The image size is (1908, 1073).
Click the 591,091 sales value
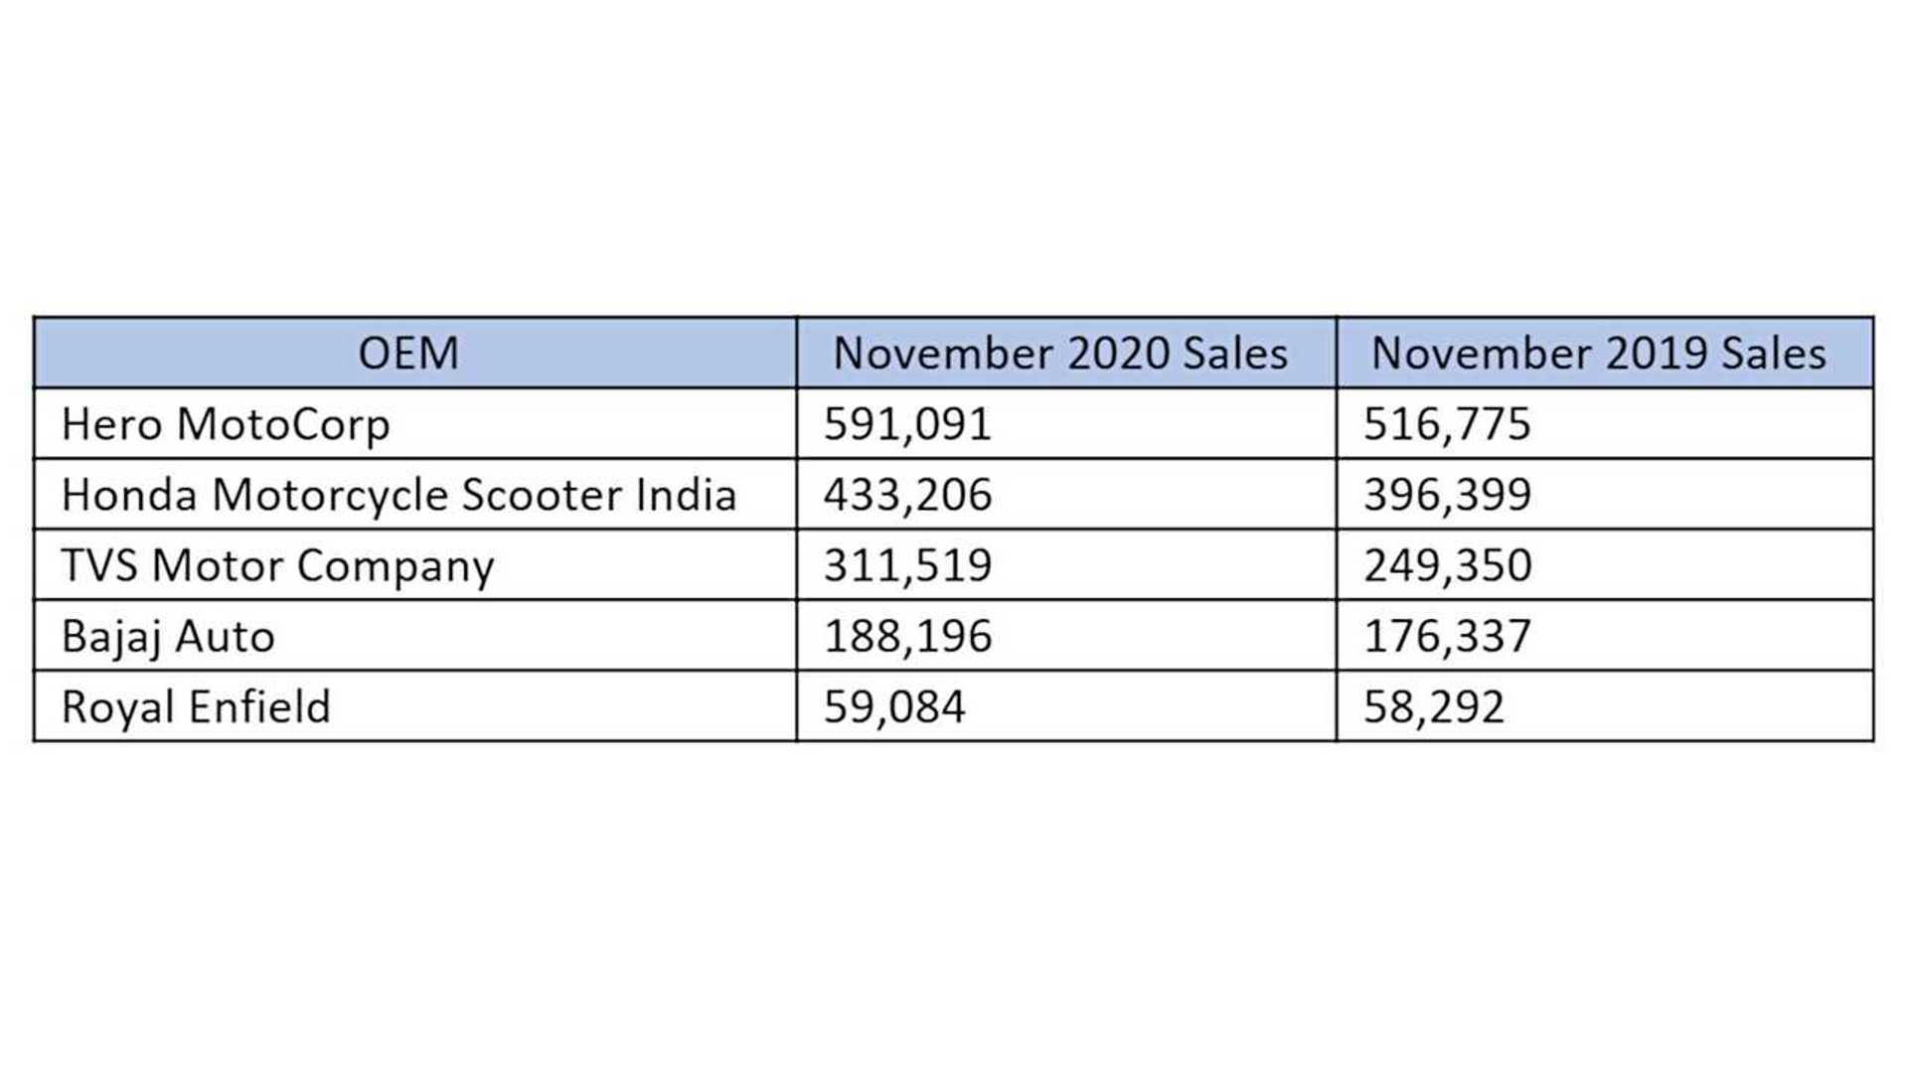pos(907,424)
